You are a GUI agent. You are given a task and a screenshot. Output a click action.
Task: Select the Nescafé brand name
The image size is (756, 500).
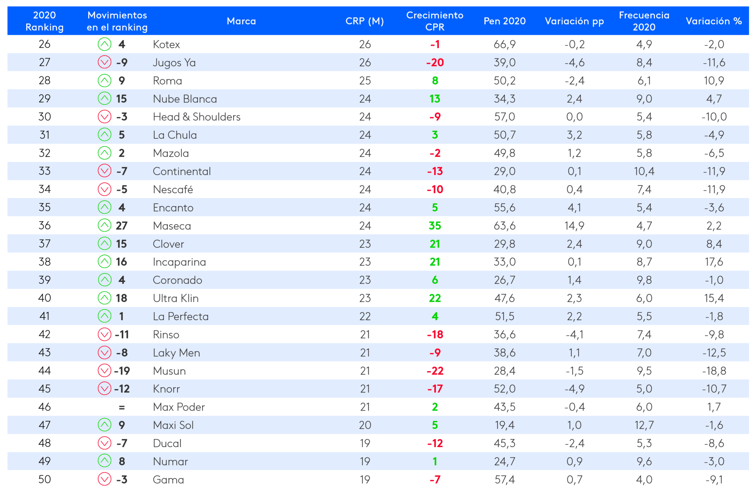173,190
